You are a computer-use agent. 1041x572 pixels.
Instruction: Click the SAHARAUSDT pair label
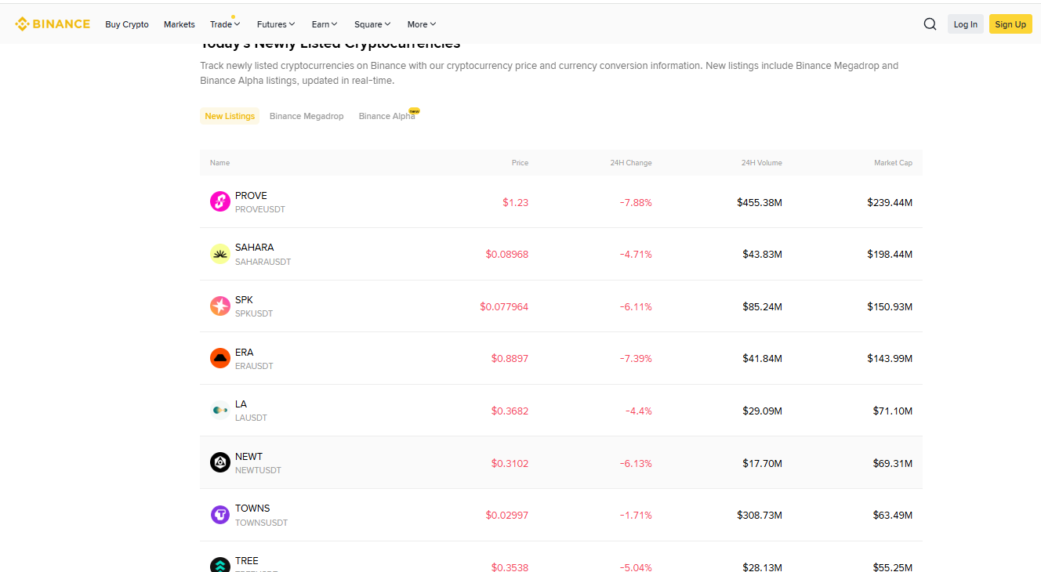coord(263,262)
